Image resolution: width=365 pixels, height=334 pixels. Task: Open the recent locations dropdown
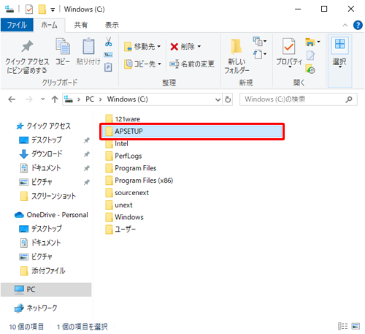click(42, 99)
